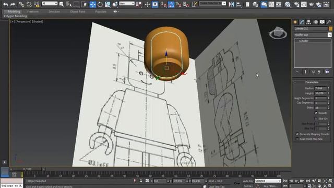Switch to the Object Paint ribbon tab

[x=78, y=11]
